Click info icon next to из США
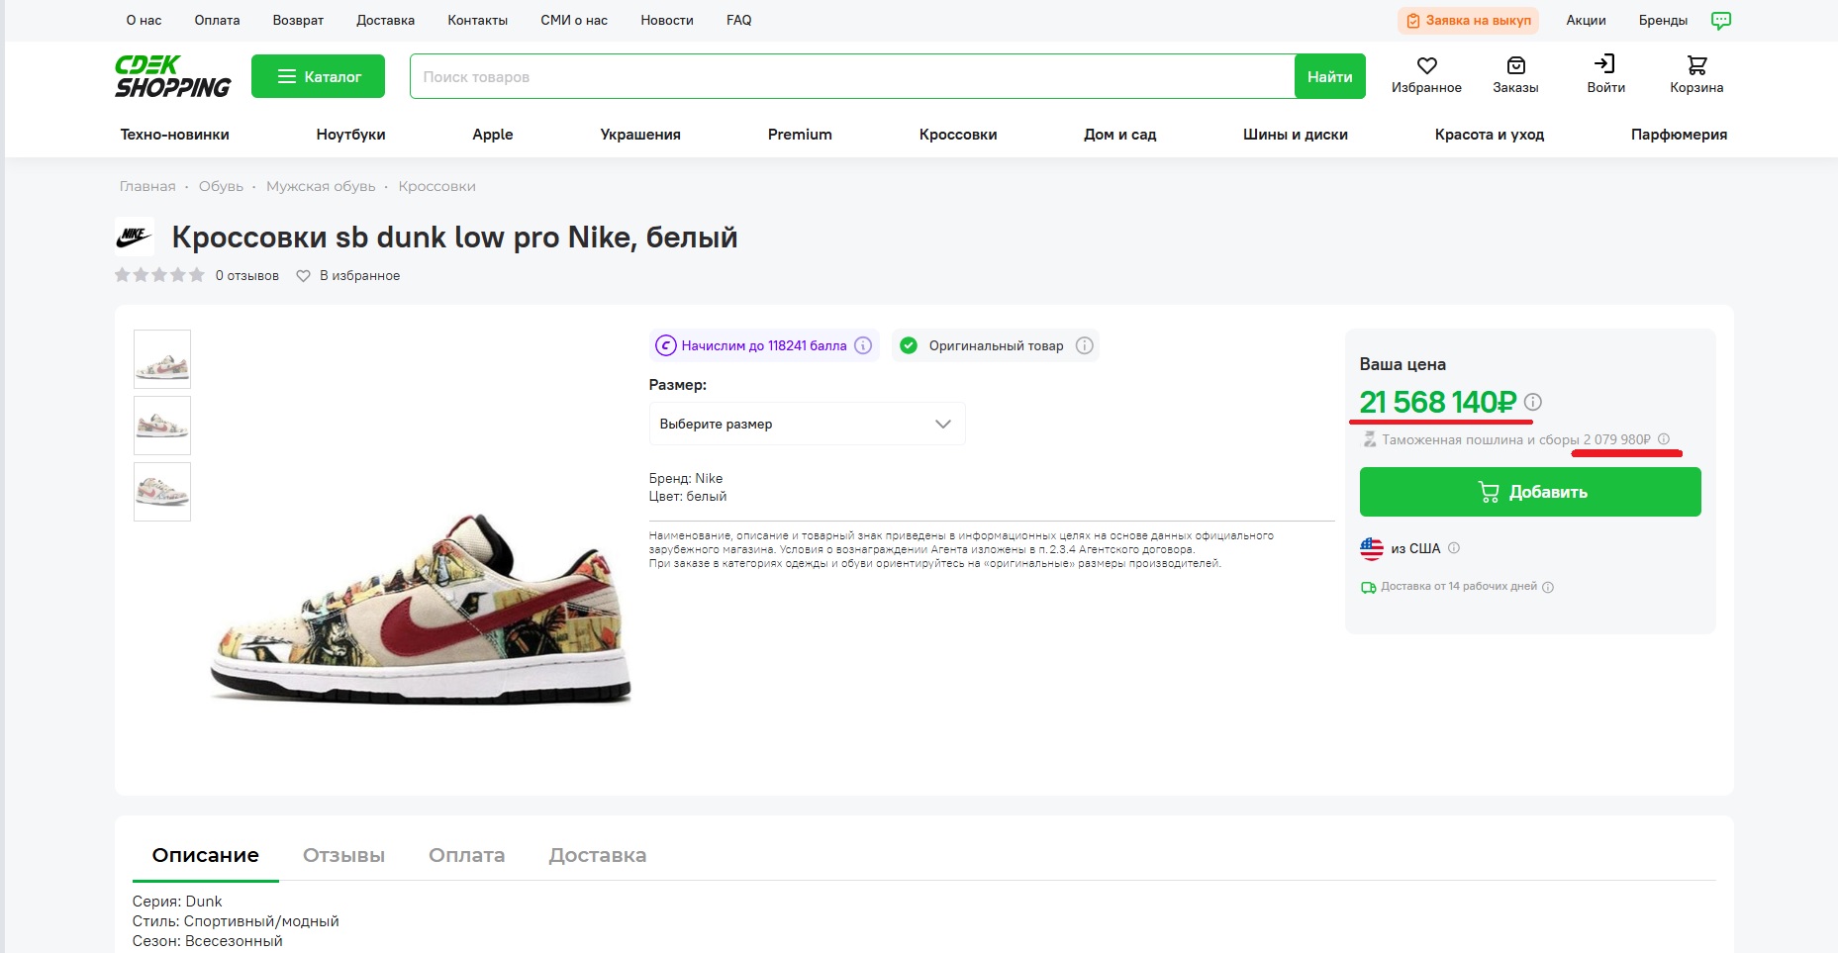Image resolution: width=1838 pixels, height=953 pixels. [1454, 548]
